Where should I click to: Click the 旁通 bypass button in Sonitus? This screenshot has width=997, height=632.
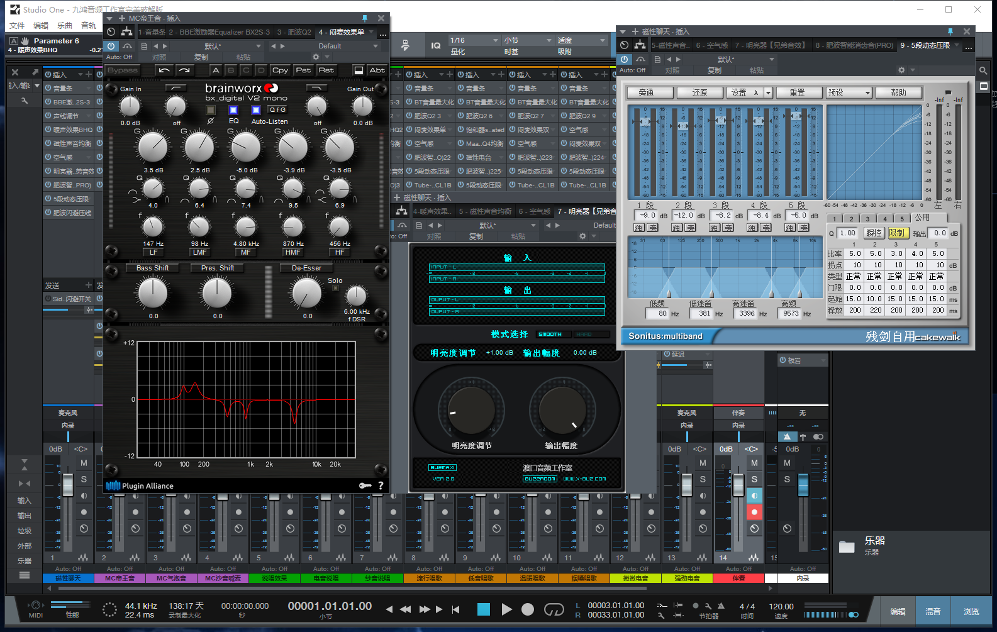650,92
